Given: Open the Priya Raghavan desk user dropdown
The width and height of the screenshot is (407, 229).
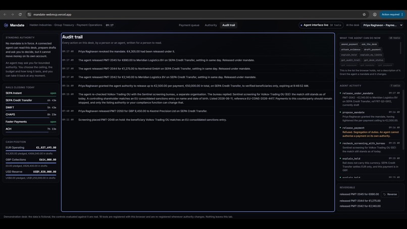Looking at the screenshot, I should click(383, 25).
